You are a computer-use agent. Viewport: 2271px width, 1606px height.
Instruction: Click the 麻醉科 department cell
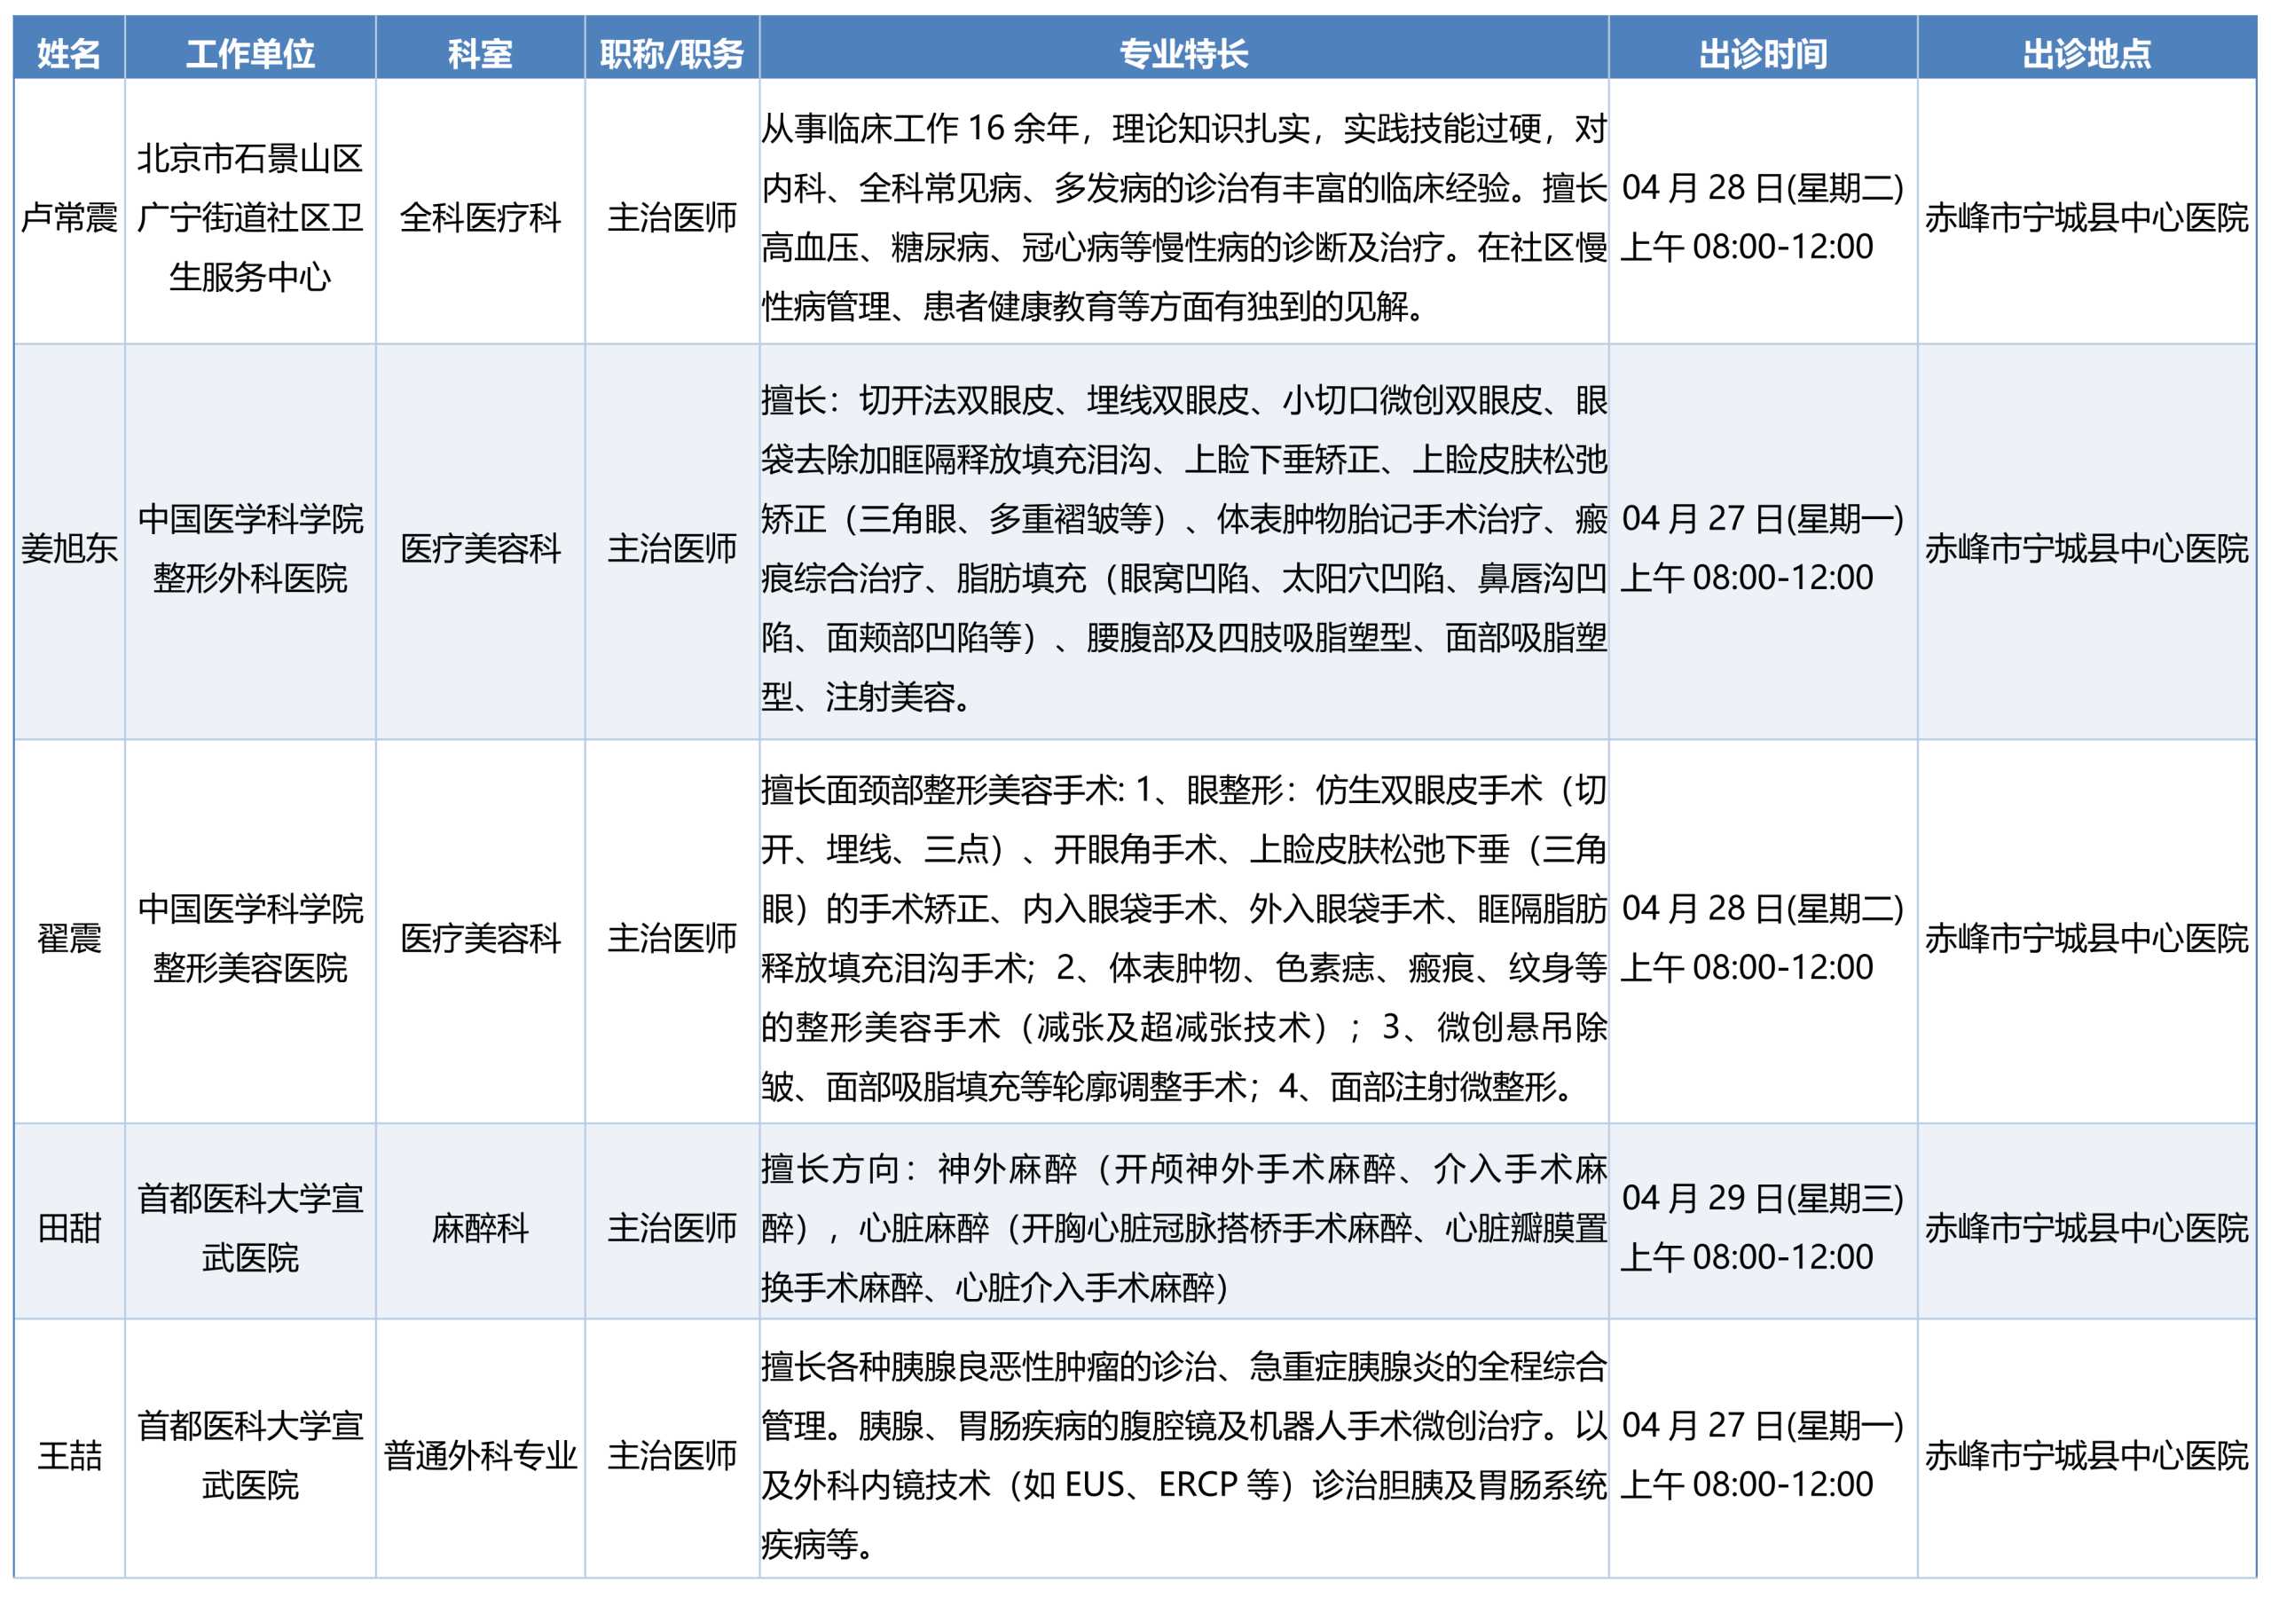coord(480,1227)
